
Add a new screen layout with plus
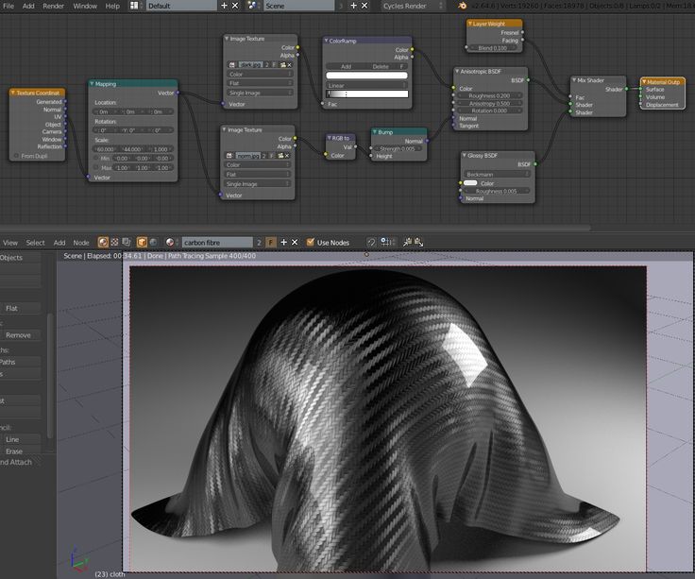point(224,6)
